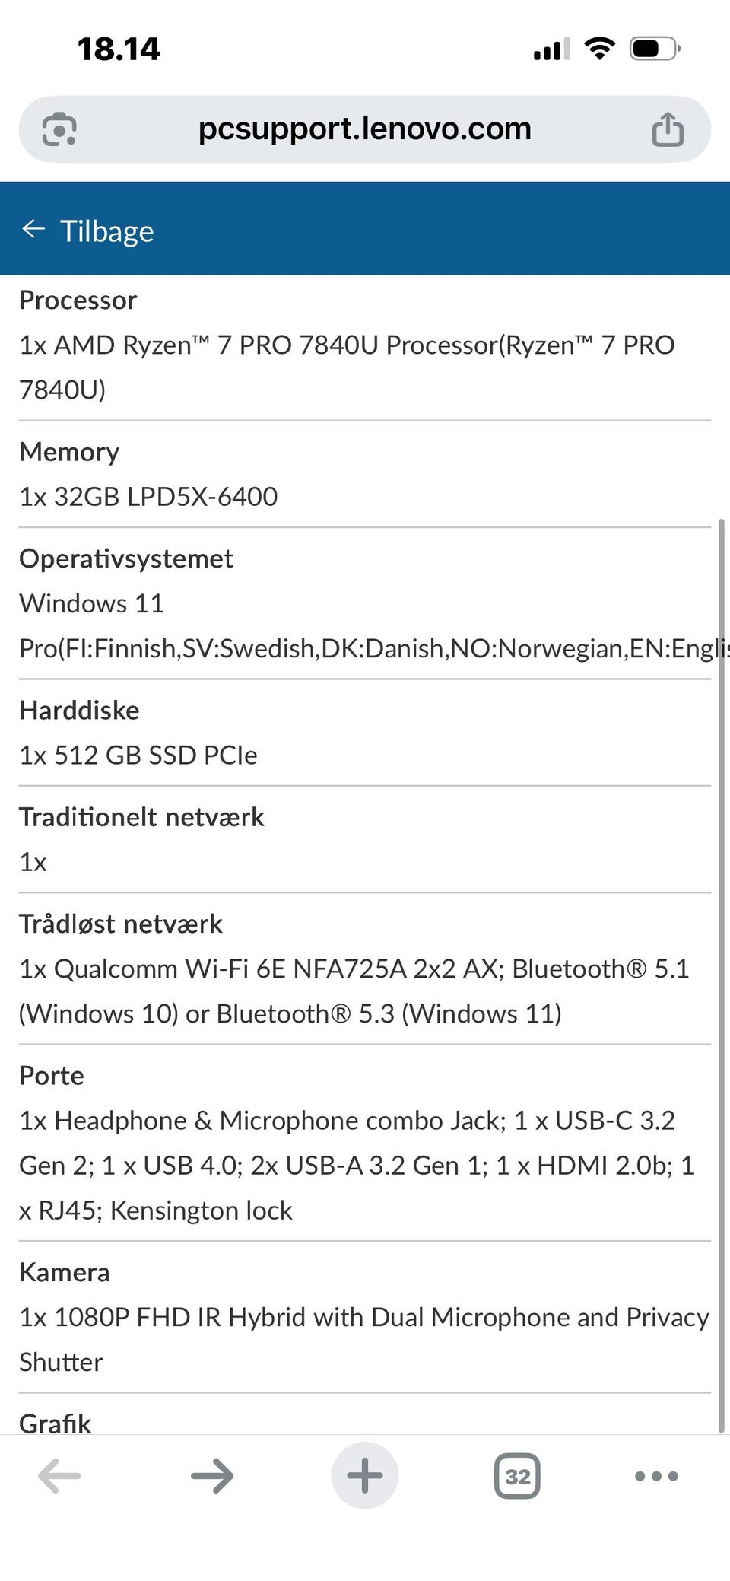Go forward with the browser forward arrow
Image resolution: width=730 pixels, height=1581 pixels.
[212, 1476]
